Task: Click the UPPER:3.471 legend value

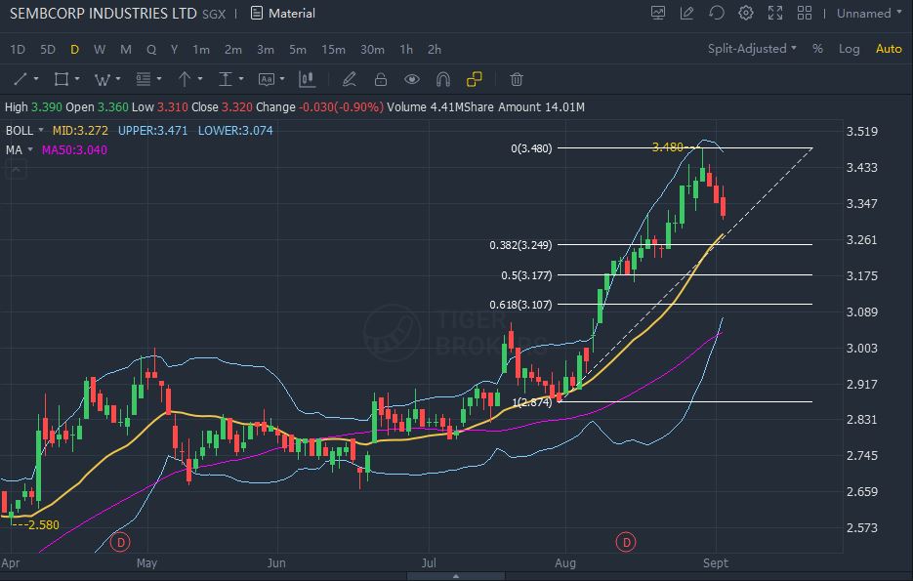Action: (x=152, y=131)
